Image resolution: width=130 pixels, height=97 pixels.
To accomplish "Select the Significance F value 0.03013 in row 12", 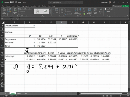I will click(x=72, y=39).
